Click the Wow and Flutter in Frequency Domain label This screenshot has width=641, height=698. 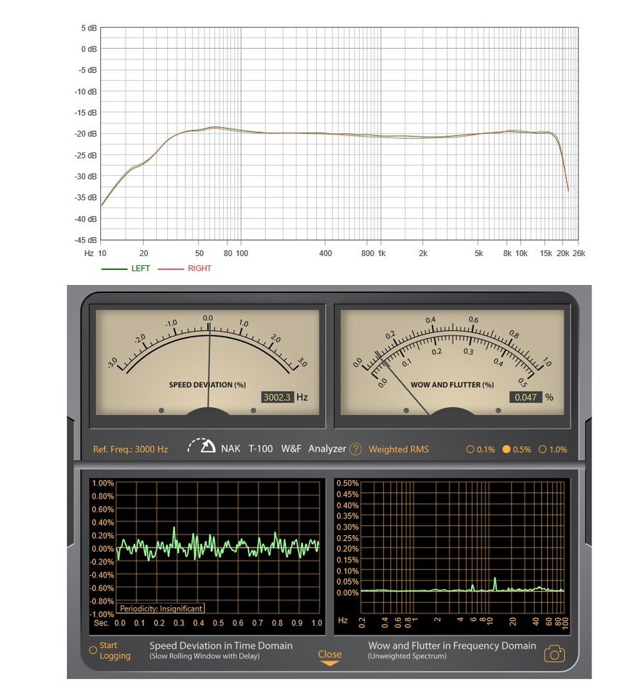[x=452, y=646]
